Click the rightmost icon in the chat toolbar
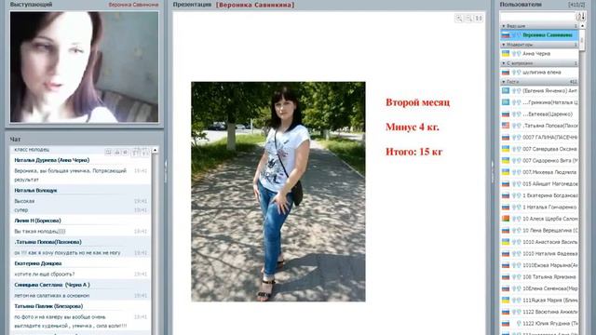 pos(144,153)
